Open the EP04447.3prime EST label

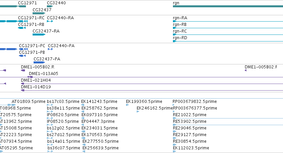coord(98,121)
